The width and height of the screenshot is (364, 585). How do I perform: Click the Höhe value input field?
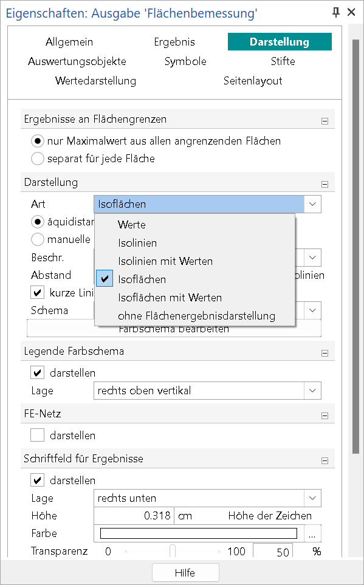click(x=134, y=516)
